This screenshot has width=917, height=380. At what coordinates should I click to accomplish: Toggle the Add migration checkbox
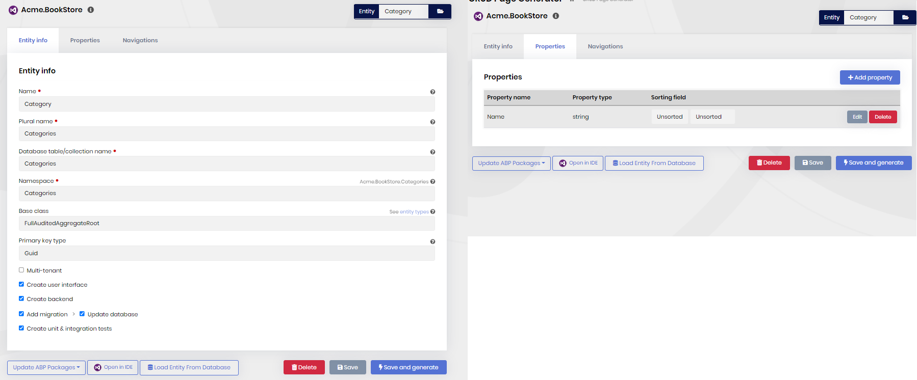point(21,314)
